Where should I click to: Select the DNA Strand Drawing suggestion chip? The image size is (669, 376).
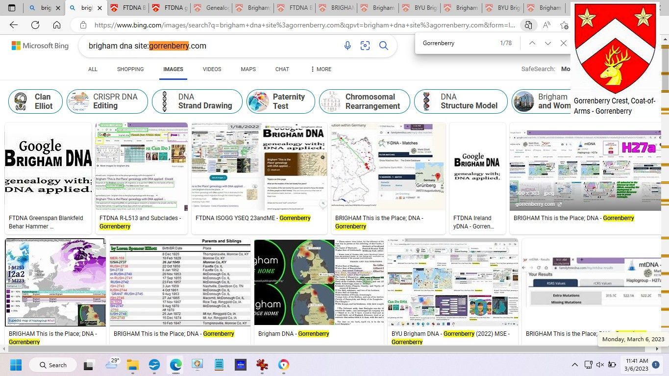click(x=197, y=101)
